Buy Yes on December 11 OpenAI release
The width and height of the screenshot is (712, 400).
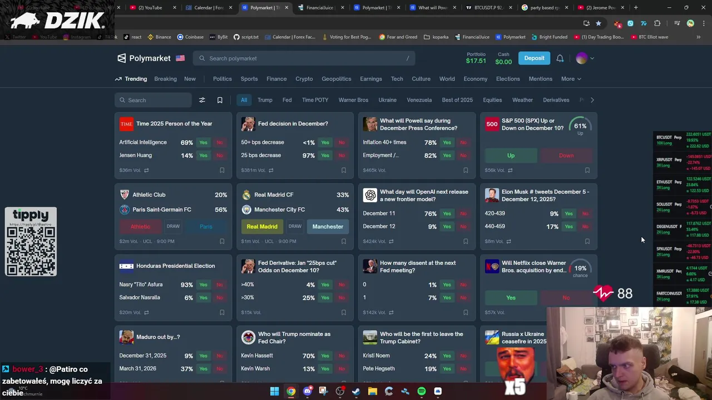coord(447,214)
